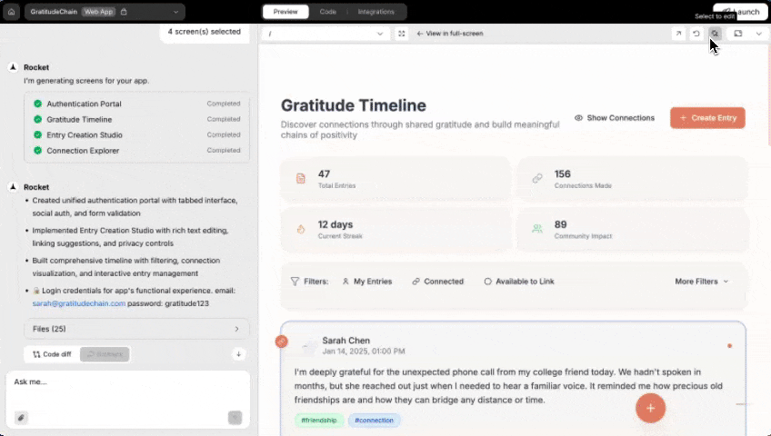Screen dimensions: 771x436
Task: Click the green check next to Connection Explorer
Action: (x=37, y=150)
